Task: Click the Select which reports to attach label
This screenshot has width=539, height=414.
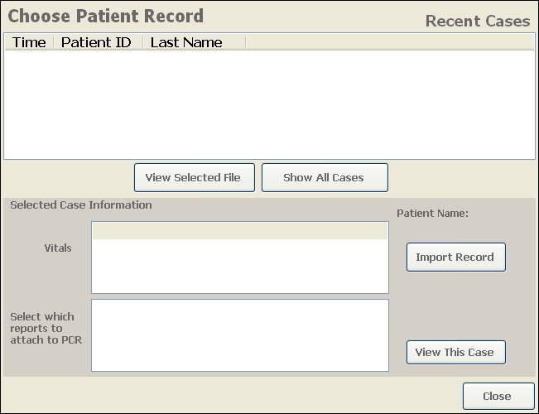Action: (46, 329)
